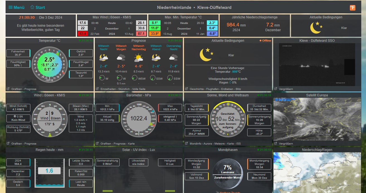Click Vergrößern under Kleve webcam
Viewport: 366px width, 193px height.
tap(286, 89)
